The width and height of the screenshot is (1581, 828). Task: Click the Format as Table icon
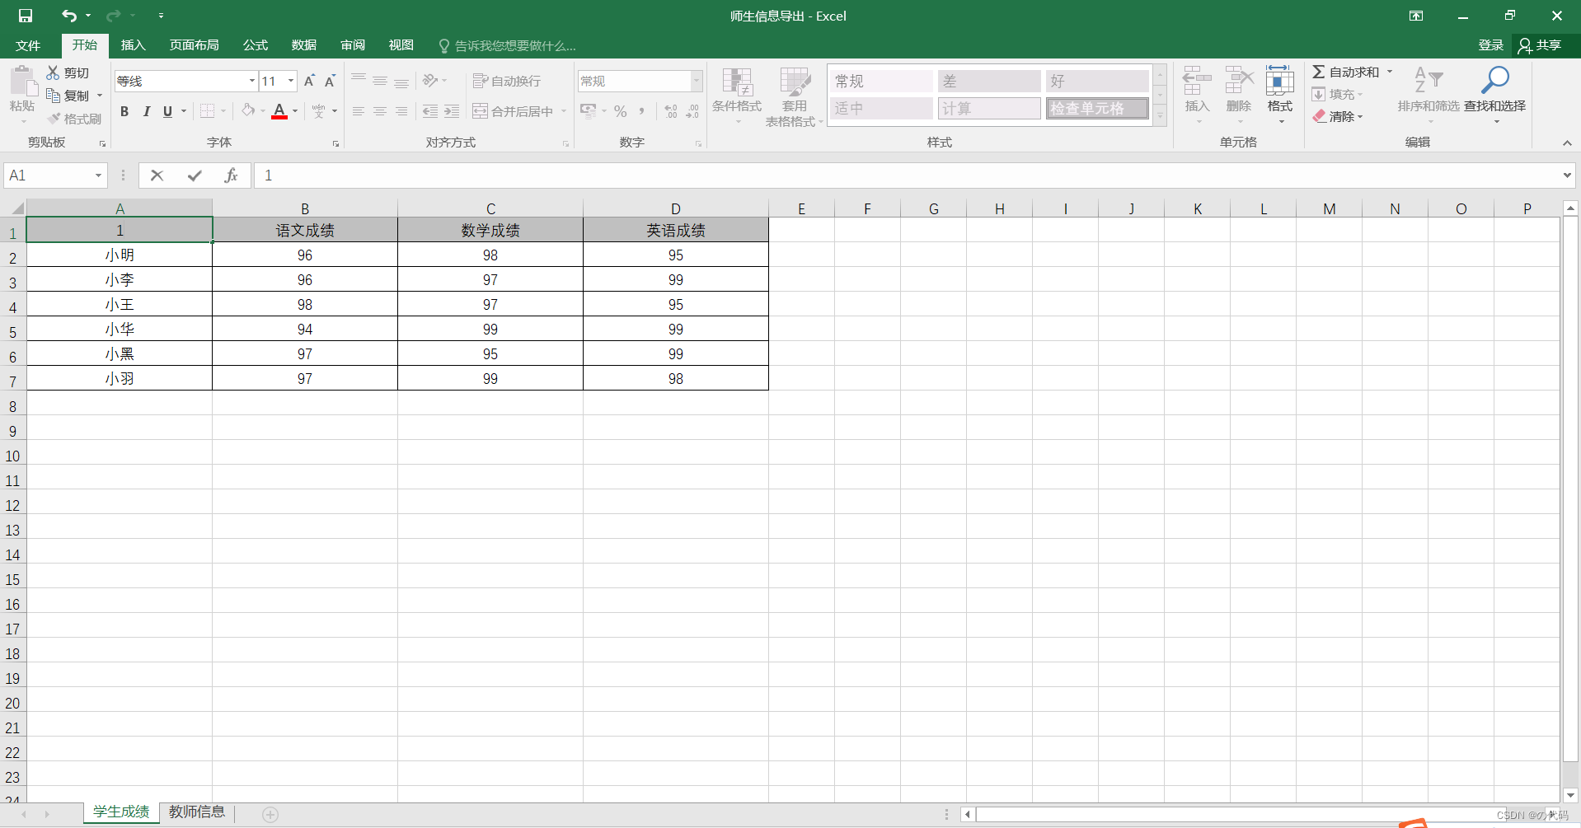795,83
